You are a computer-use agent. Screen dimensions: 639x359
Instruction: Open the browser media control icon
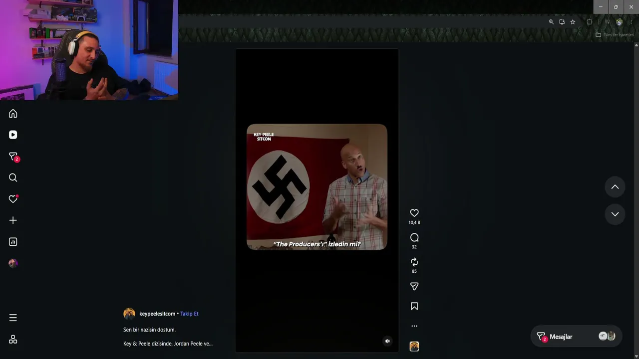point(607,22)
